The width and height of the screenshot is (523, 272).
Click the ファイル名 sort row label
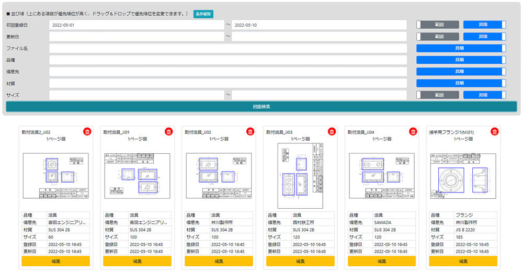coord(17,49)
